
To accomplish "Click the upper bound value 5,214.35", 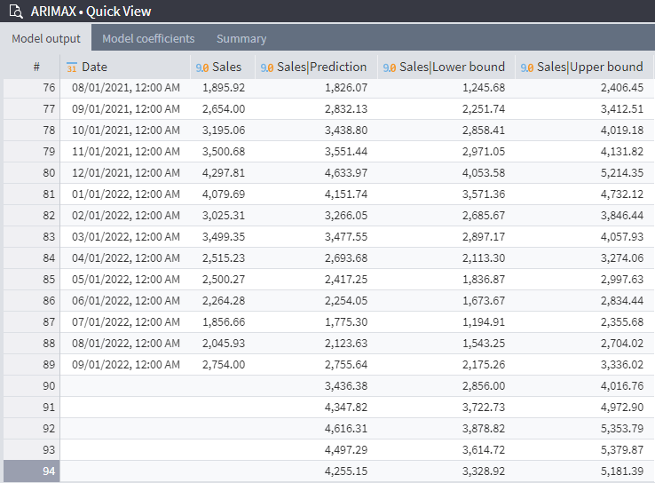I will (622, 173).
